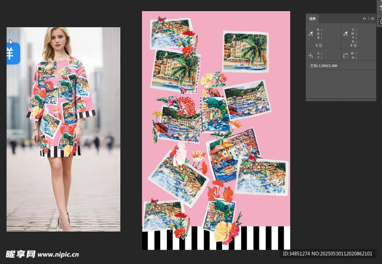Click the 8 位 label under the RGB readout

point(319,45)
